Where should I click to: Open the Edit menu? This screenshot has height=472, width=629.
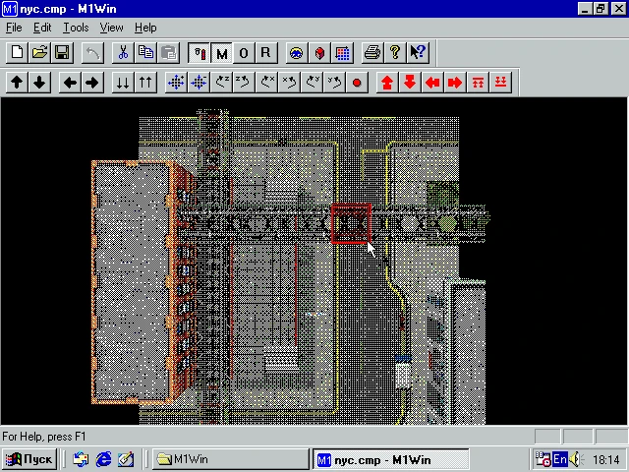click(x=42, y=28)
